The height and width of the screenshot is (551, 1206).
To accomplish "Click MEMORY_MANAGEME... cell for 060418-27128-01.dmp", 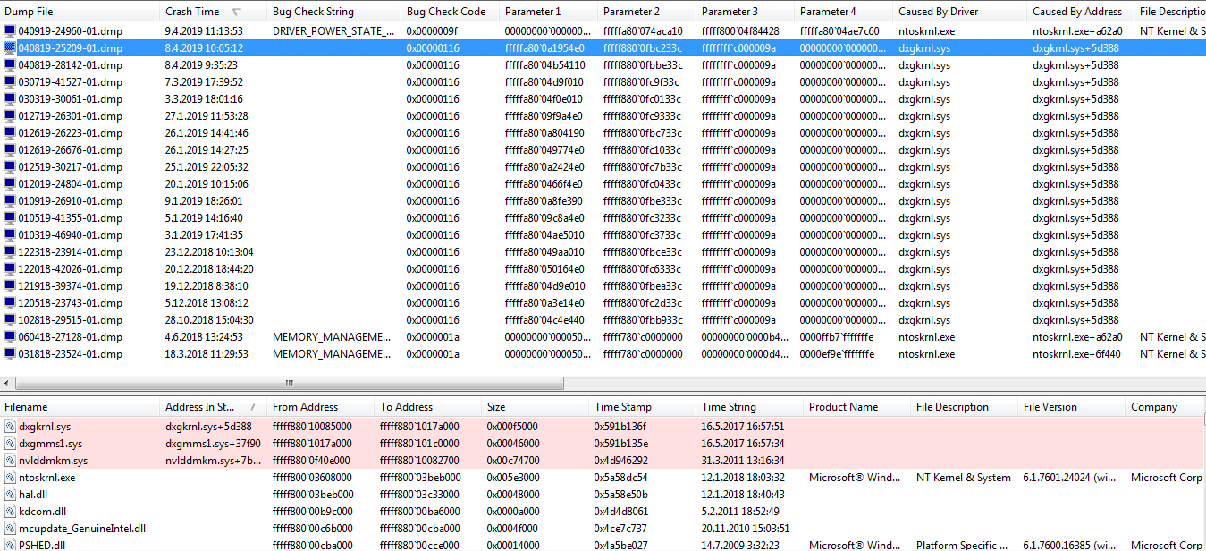I will pos(332,337).
